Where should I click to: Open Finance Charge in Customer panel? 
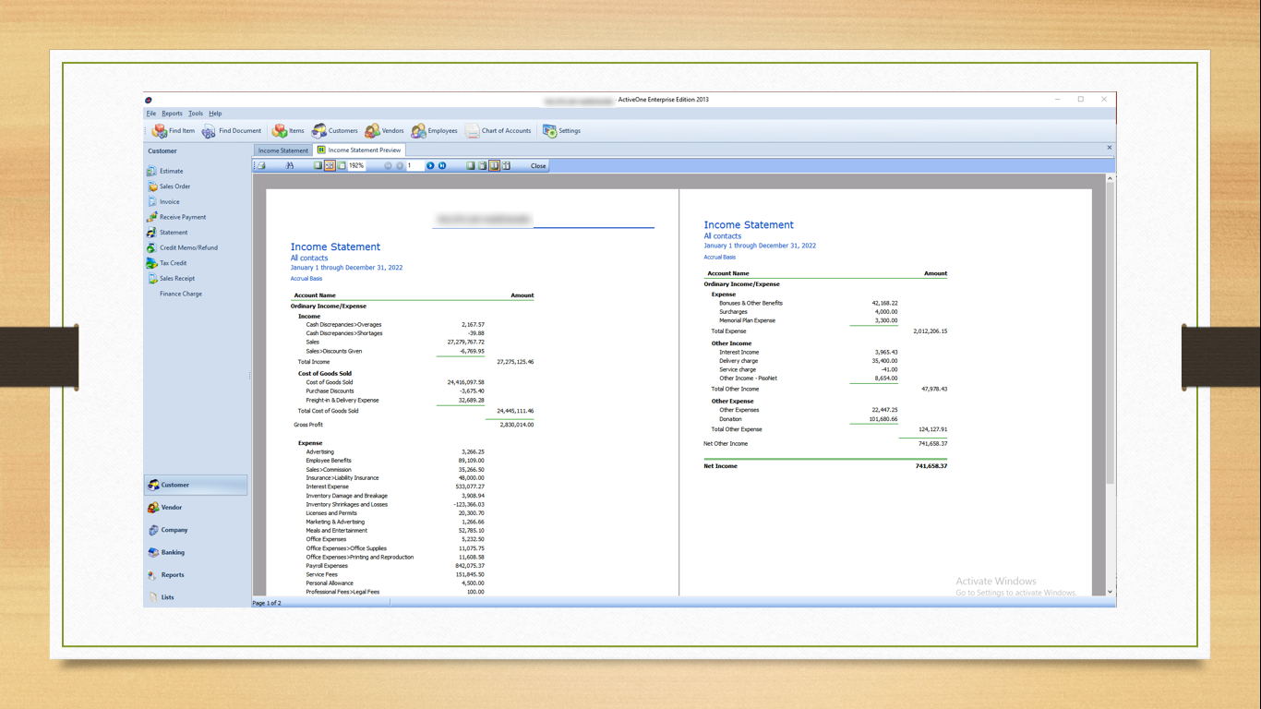(x=181, y=294)
